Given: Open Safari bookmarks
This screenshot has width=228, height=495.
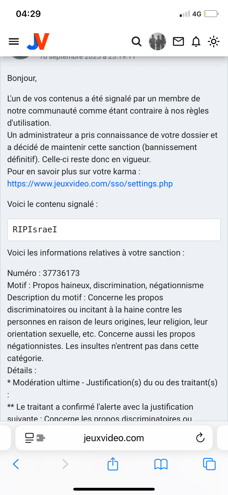Looking at the screenshot, I should (x=161, y=464).
